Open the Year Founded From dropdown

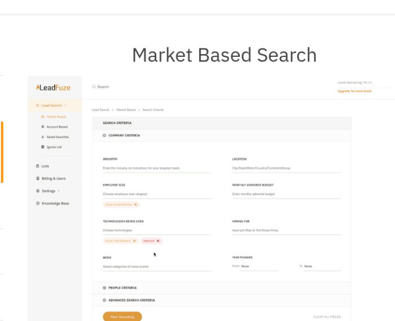tap(258, 266)
